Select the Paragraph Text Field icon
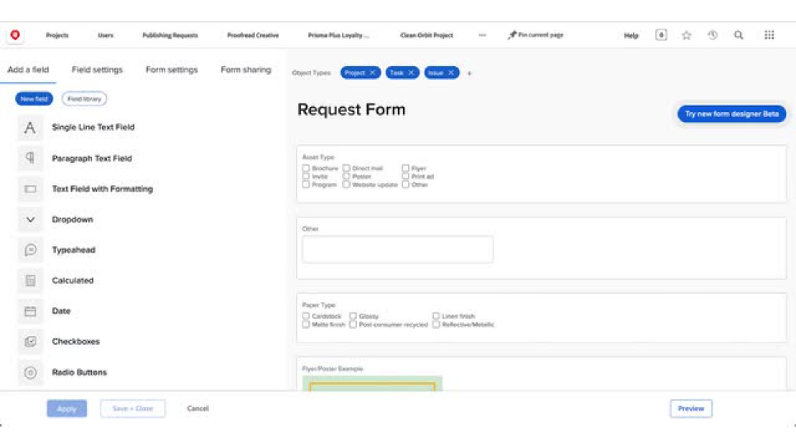 (30, 158)
